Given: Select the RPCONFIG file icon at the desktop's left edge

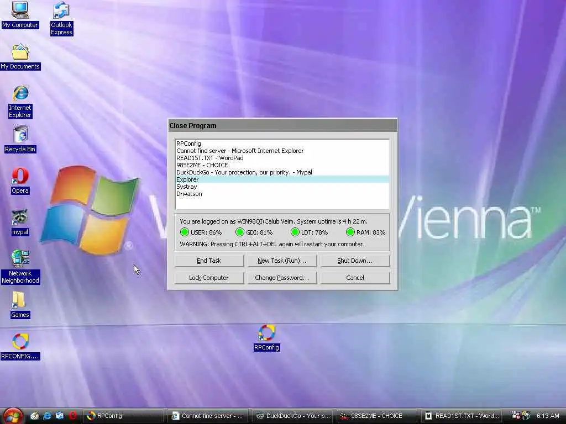Looking at the screenshot, I should [20, 347].
